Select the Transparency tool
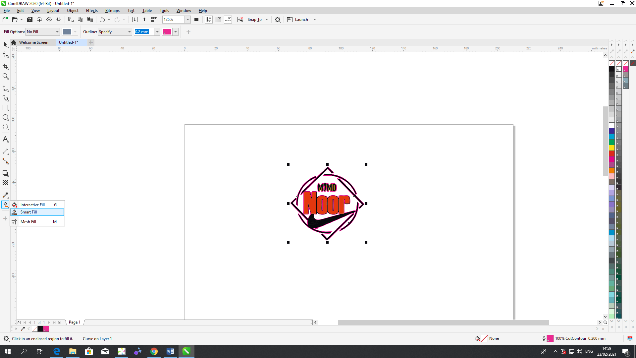 click(5, 183)
